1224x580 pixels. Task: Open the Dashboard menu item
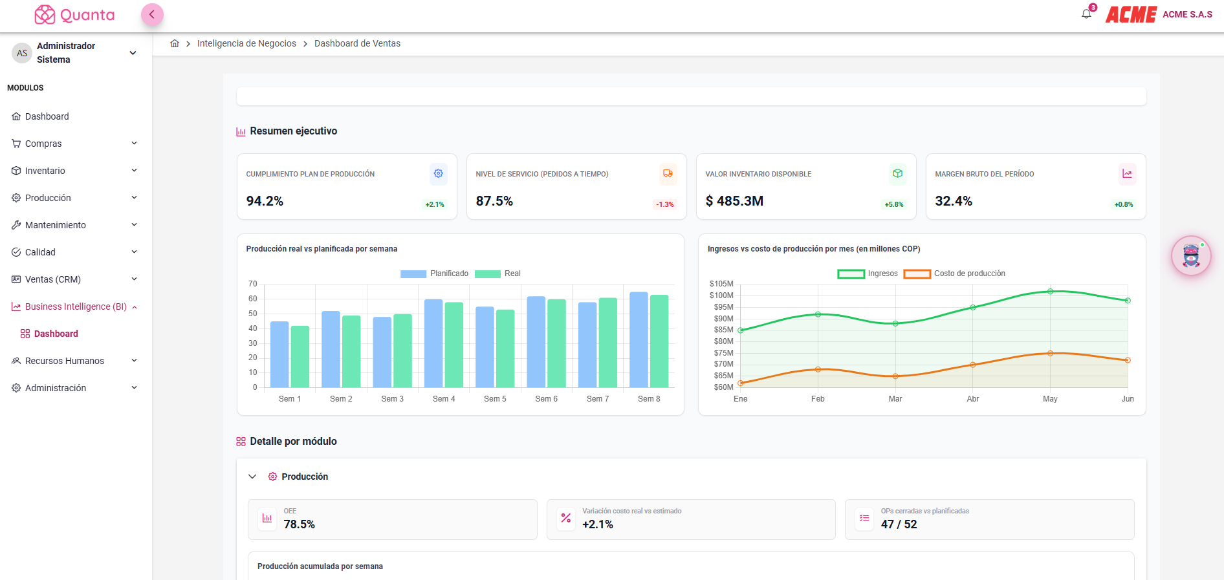76,116
